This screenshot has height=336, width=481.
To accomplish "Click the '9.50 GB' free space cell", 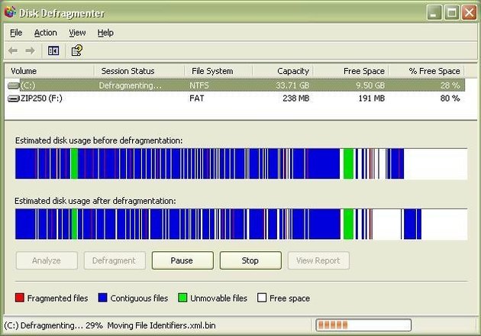I will [370, 86].
